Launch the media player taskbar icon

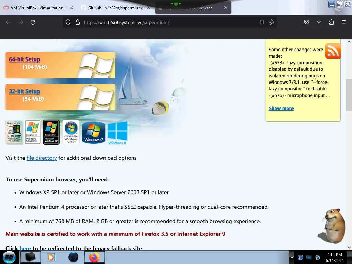coord(51,257)
